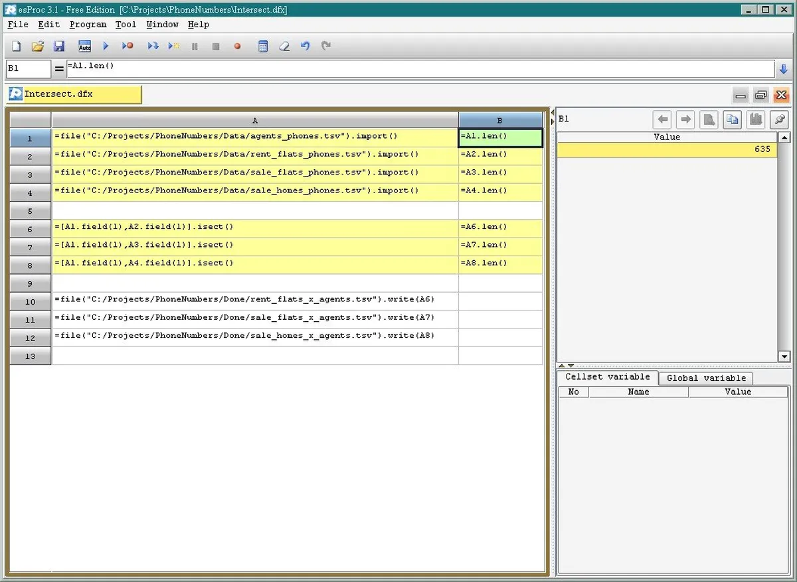Click the gray redo arrow icon
The height and width of the screenshot is (582, 797).
tap(326, 46)
